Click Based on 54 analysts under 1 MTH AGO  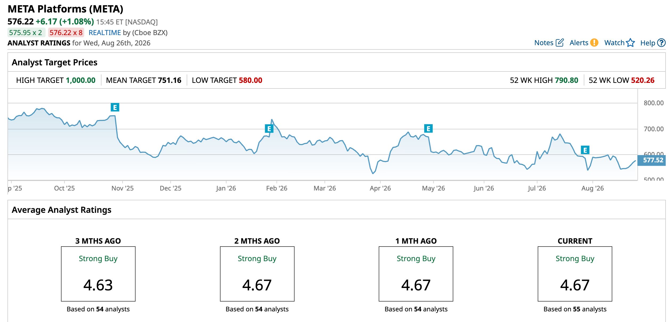coord(416,309)
